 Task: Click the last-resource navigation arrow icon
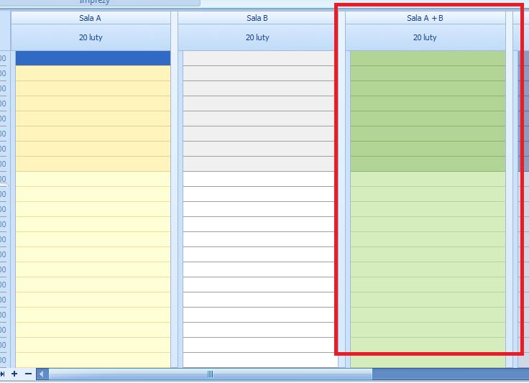point(2,374)
